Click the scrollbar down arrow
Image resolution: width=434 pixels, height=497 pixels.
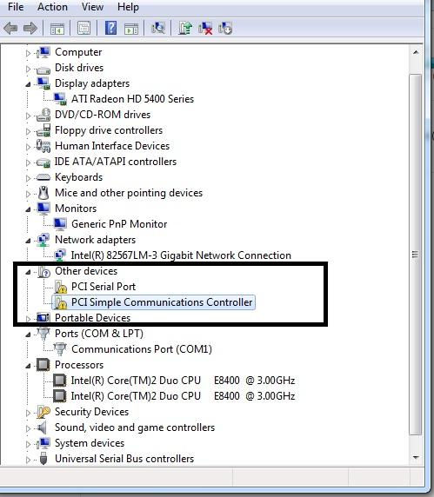point(416,457)
